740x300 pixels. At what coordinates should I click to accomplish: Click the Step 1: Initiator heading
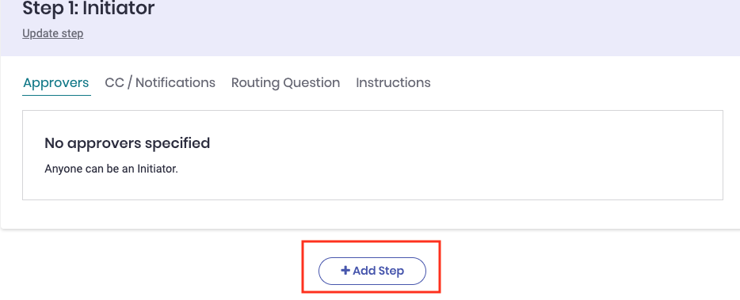[x=89, y=8]
